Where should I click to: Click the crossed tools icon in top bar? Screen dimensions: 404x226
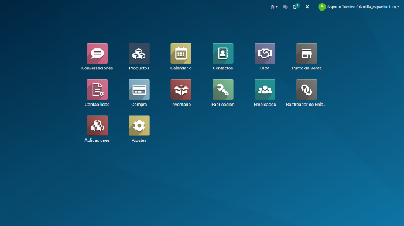coord(307,7)
